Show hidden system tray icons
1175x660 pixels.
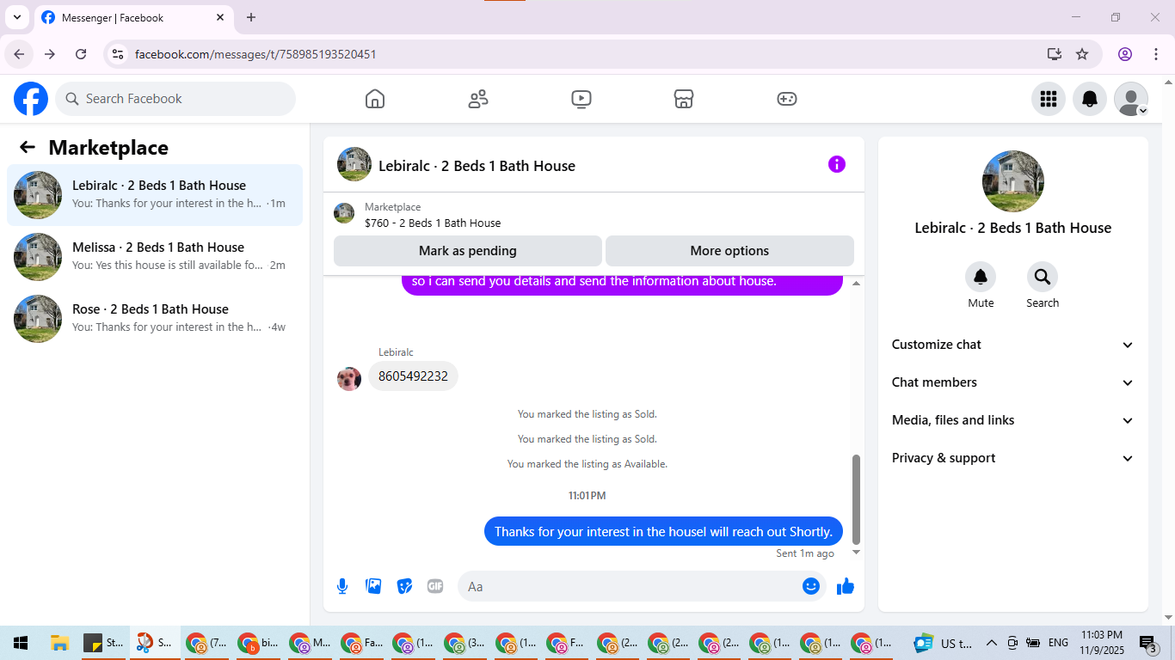(x=991, y=643)
